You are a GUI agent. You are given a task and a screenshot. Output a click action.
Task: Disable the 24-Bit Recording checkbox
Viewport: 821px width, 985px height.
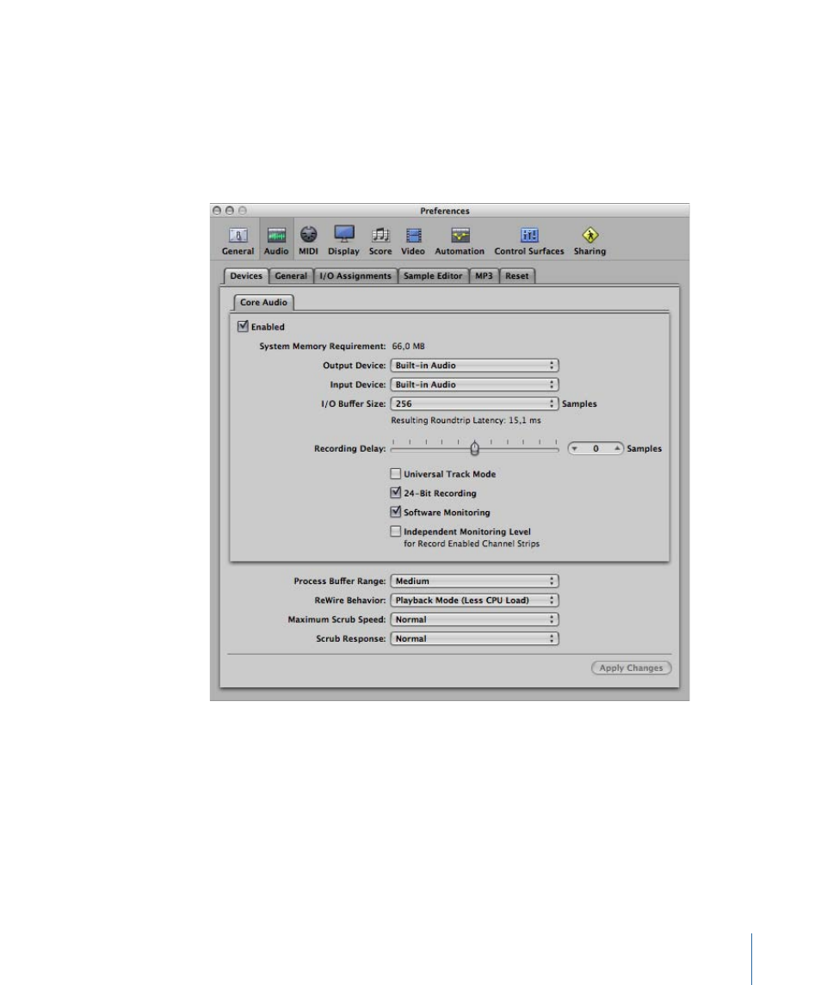[x=395, y=492]
